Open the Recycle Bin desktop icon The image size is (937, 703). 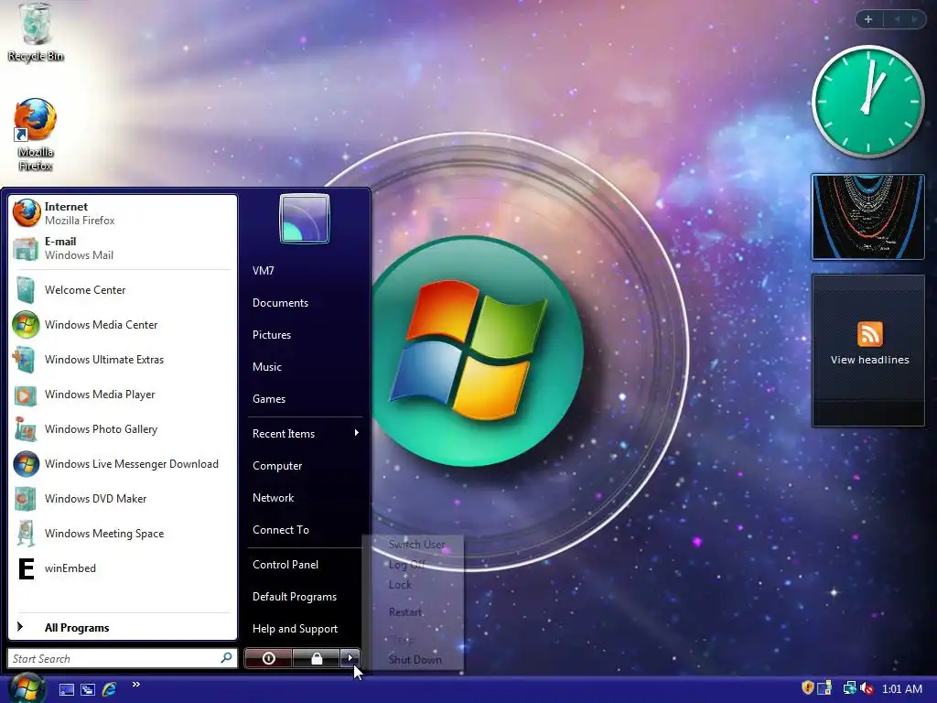click(x=36, y=33)
